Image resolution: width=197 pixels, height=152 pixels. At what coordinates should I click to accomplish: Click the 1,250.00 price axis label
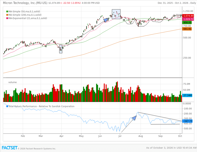(x=188, y=11)
